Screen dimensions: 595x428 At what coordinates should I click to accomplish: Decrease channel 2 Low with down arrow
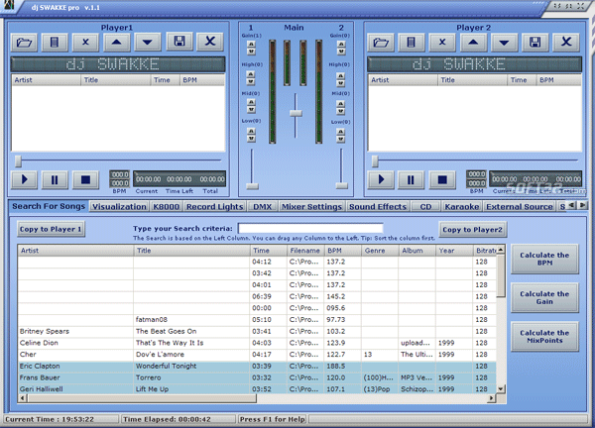pos(341,139)
